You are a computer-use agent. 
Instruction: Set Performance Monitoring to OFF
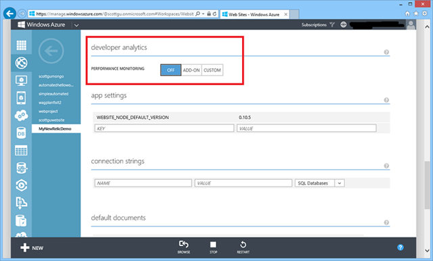pos(170,70)
